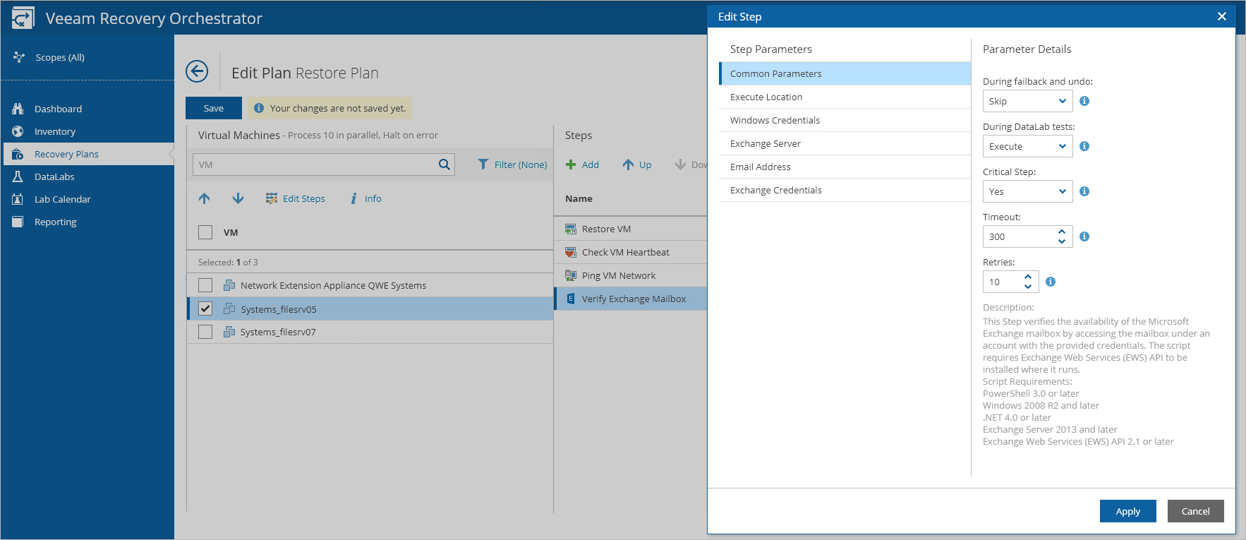Close the Edit Step dialog
This screenshot has height=540, width=1246.
(x=1222, y=16)
